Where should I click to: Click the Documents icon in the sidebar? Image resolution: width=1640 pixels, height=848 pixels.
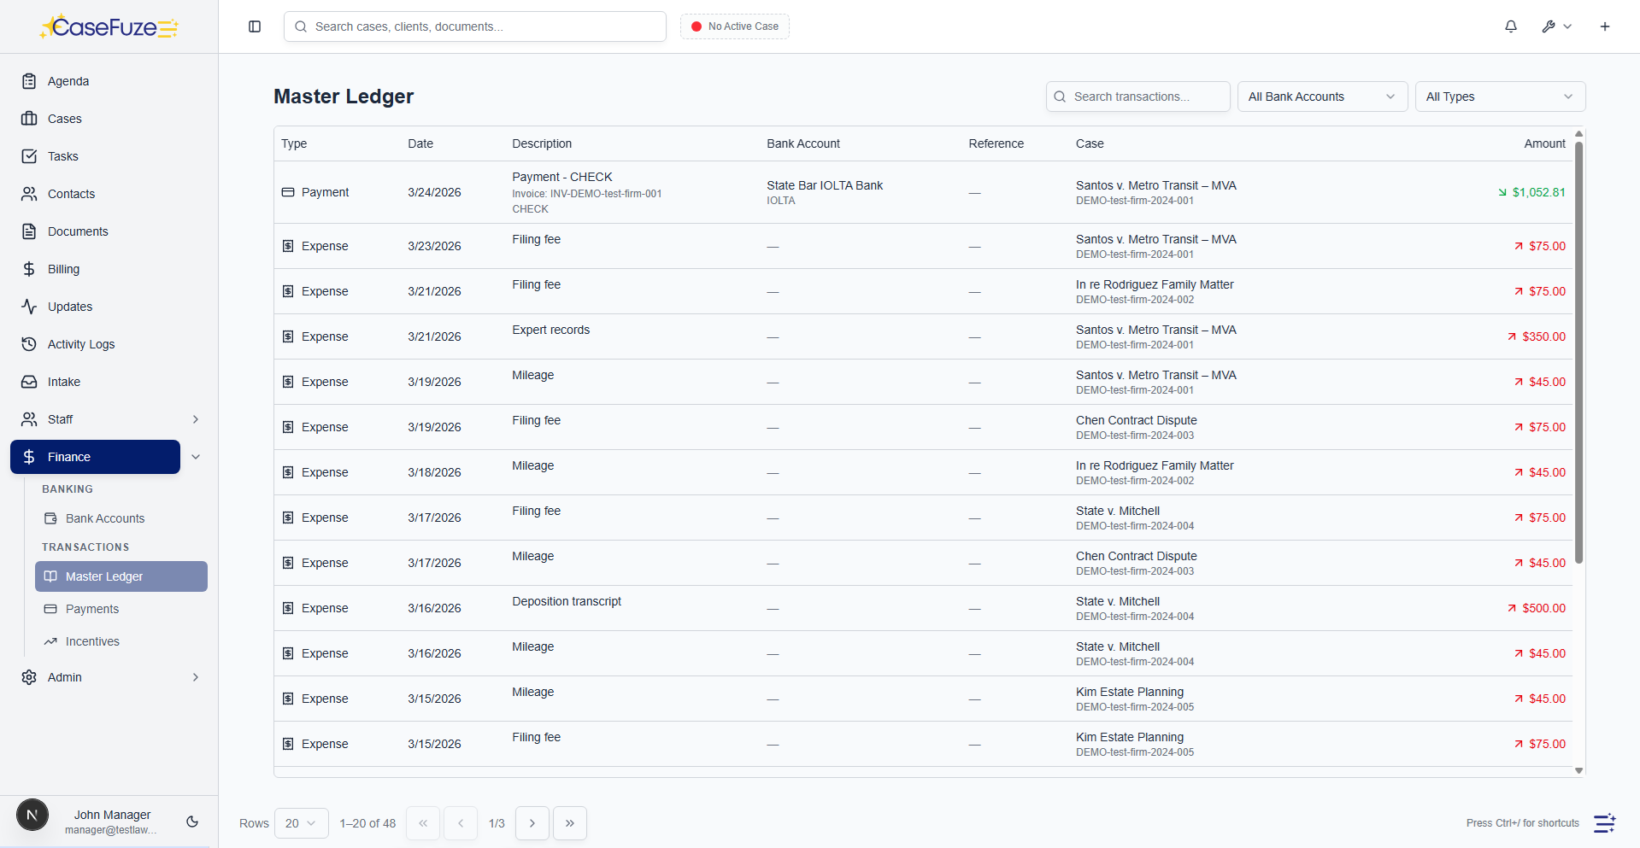point(30,231)
